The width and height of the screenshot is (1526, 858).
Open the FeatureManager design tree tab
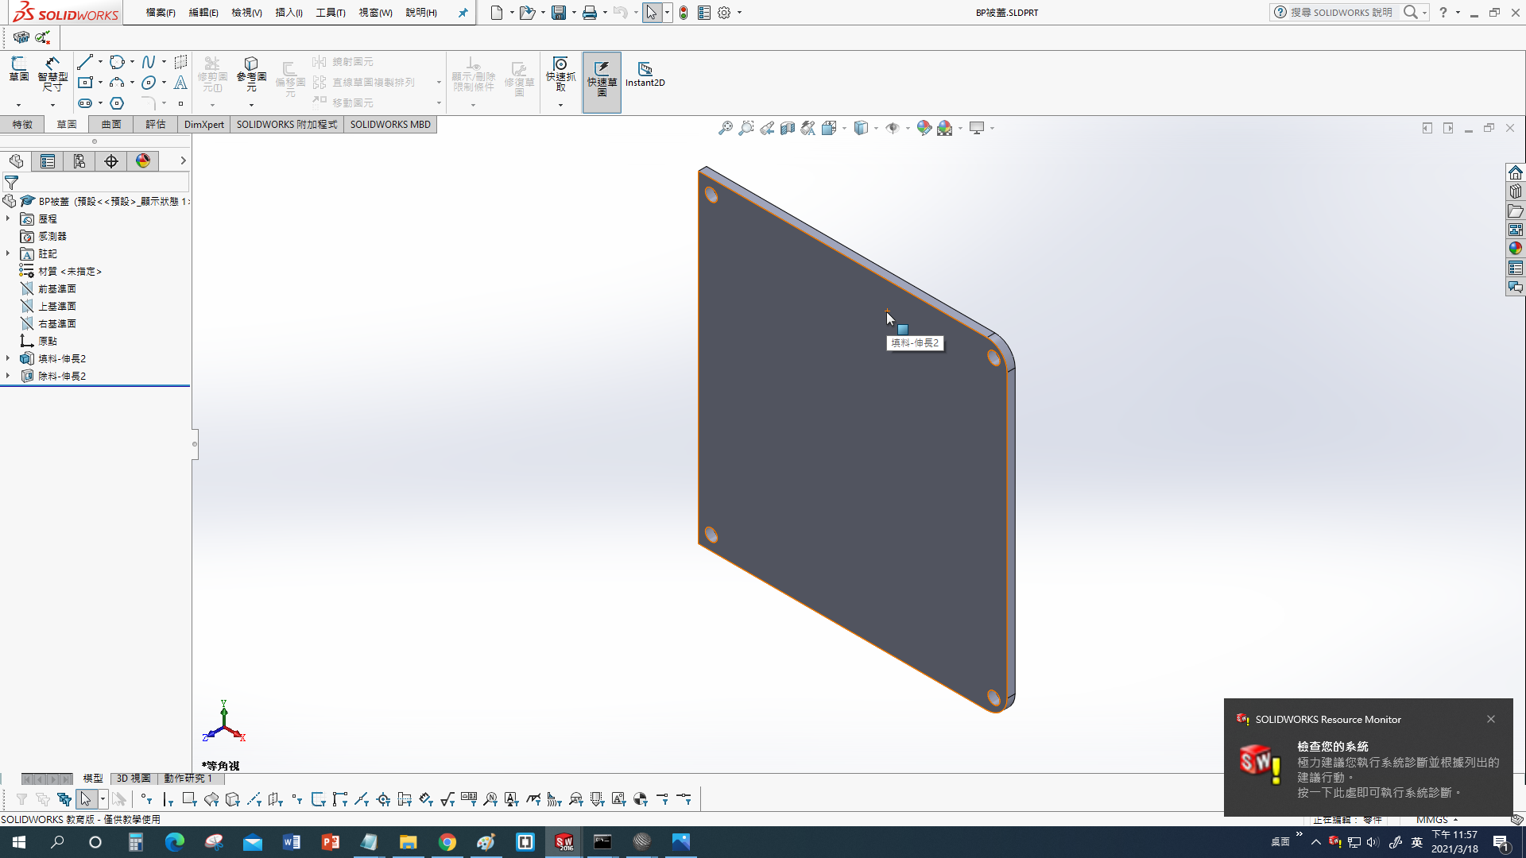pyautogui.click(x=16, y=161)
